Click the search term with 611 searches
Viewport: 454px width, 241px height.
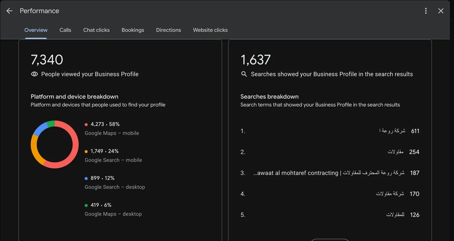coord(392,131)
